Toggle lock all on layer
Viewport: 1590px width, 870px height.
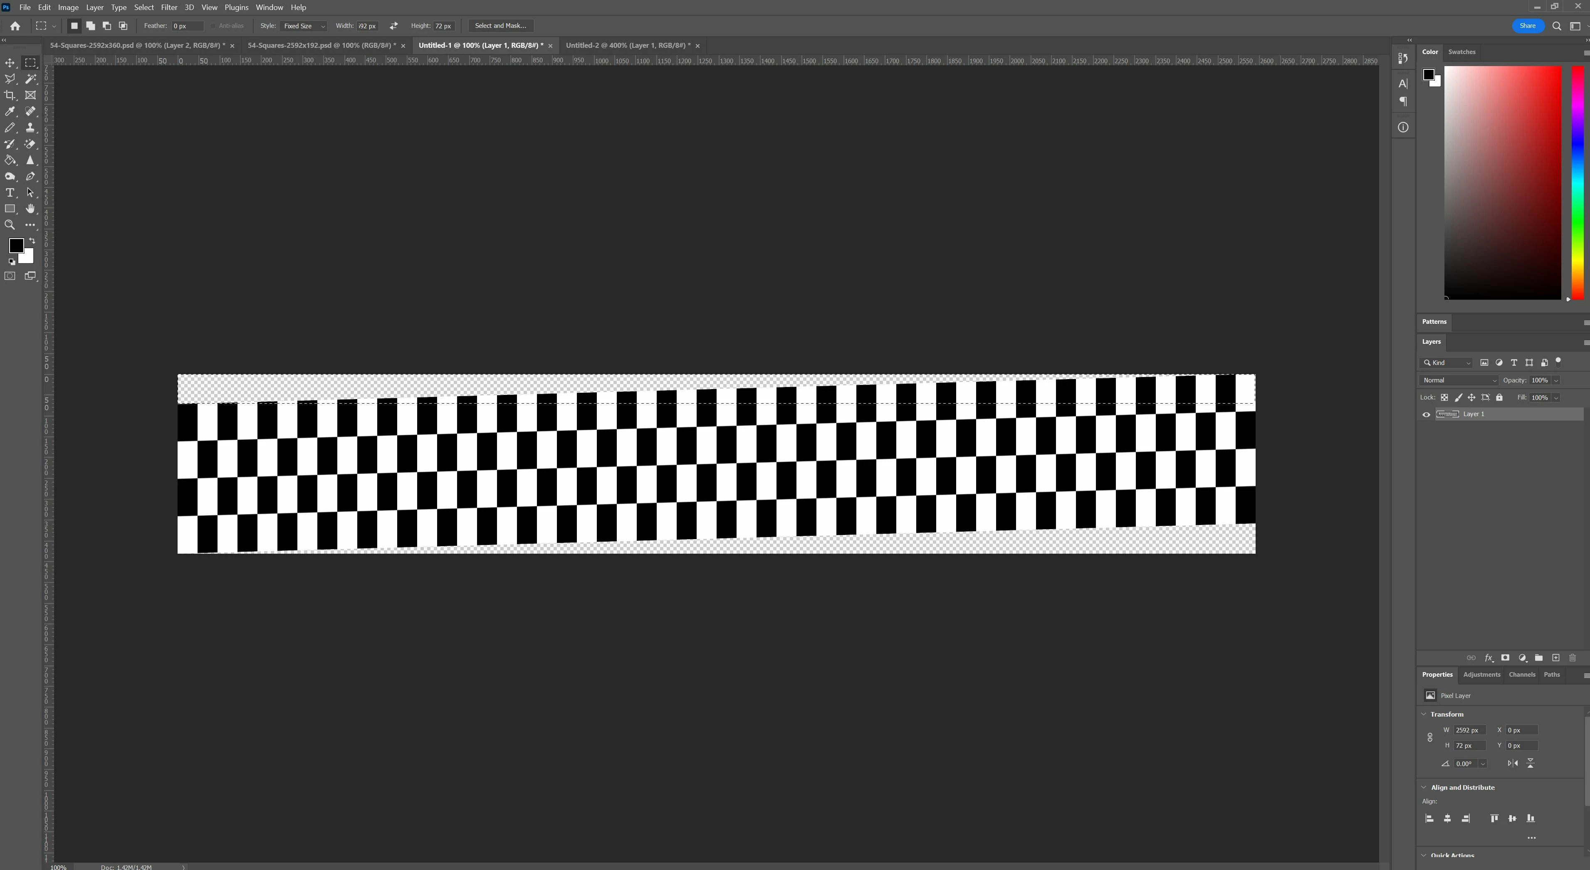(1499, 398)
